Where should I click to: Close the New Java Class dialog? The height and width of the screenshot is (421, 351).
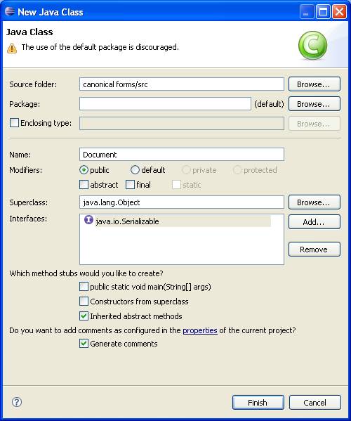tap(339, 12)
